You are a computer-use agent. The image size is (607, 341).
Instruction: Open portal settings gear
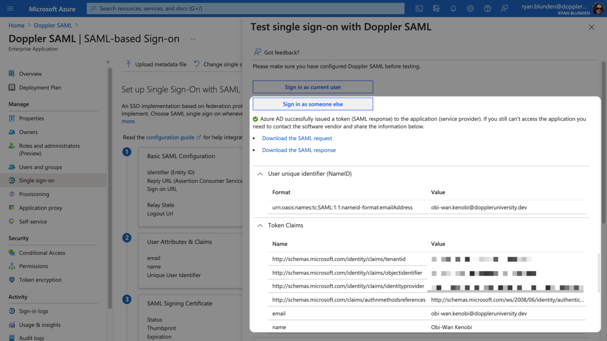[470, 9]
